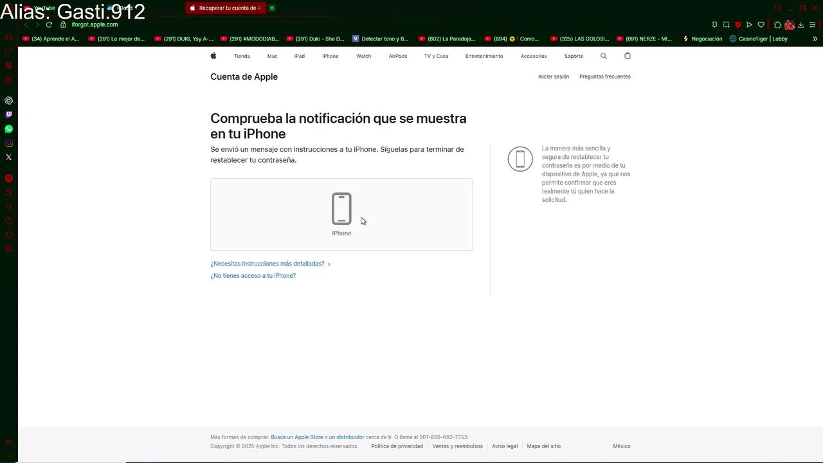Open 'Detectar tono y B...' bookmark
Screen dimensions: 823x463
pos(381,39)
